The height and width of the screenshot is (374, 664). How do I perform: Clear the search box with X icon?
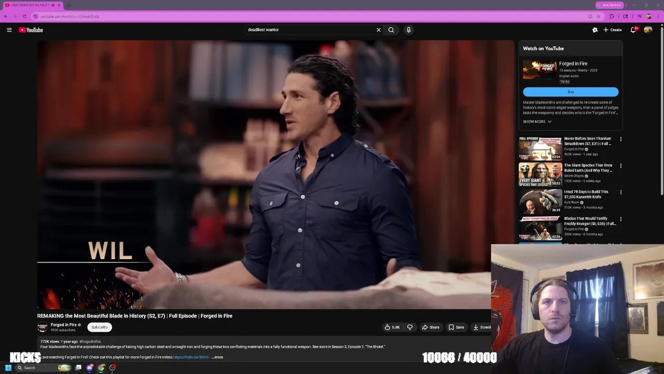pos(379,30)
